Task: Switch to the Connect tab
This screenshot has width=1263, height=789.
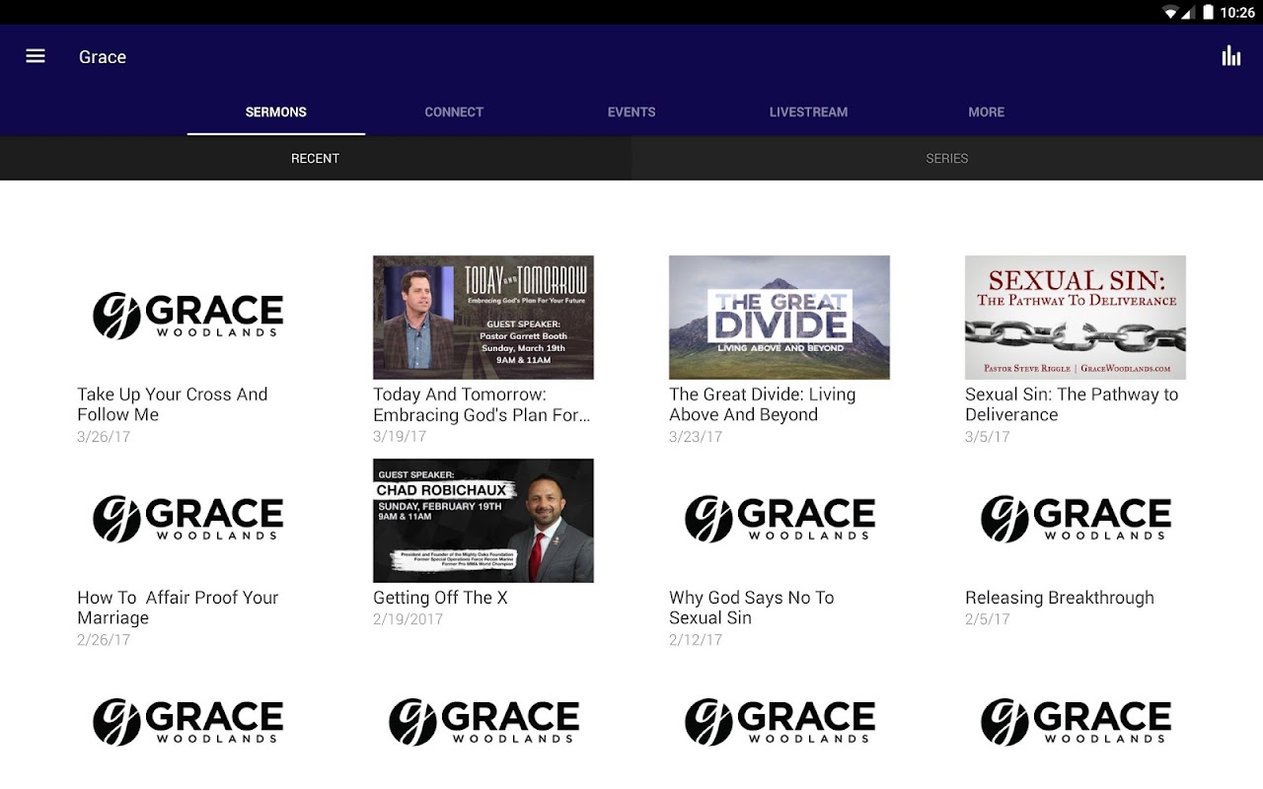Action: click(454, 111)
